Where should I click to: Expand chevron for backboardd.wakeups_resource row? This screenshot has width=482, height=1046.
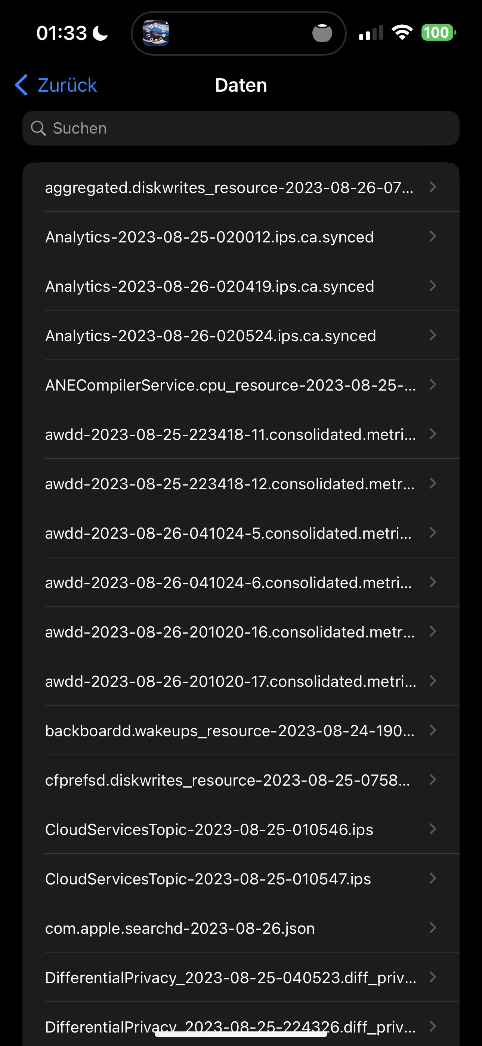pyautogui.click(x=433, y=731)
